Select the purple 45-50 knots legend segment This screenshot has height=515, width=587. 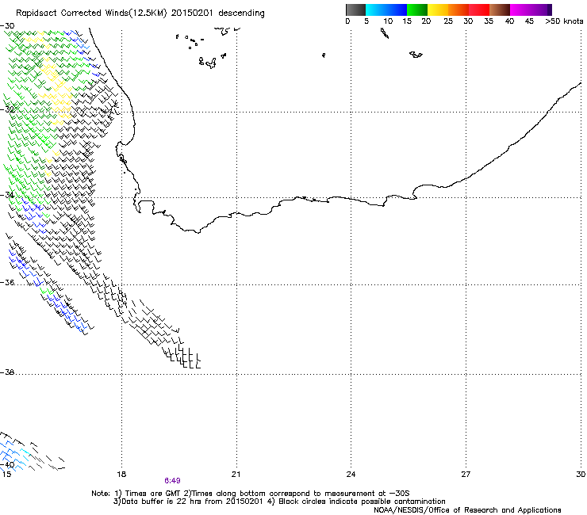pos(541,10)
